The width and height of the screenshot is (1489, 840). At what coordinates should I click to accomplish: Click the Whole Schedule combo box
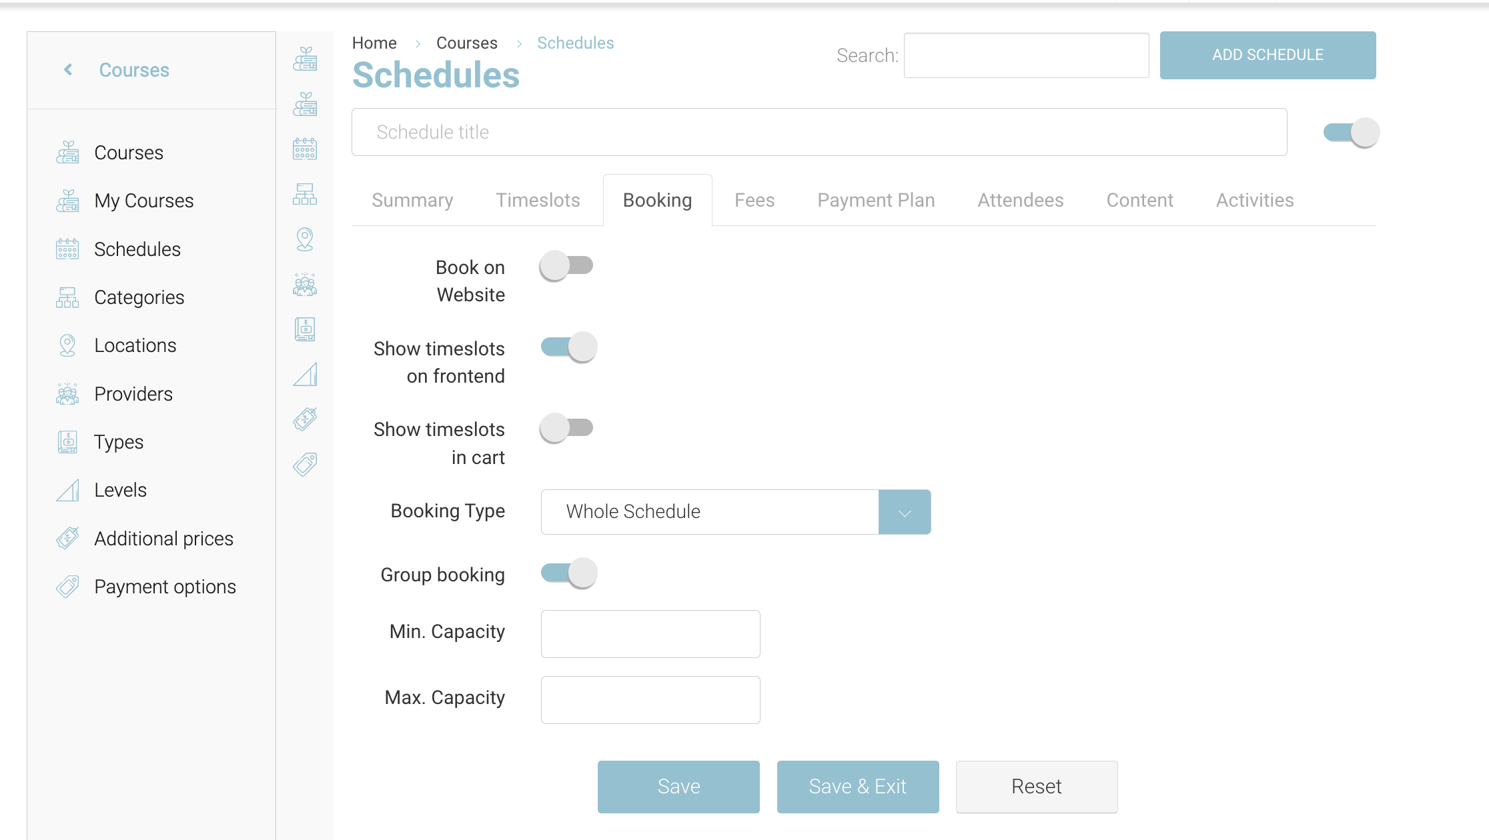709,512
